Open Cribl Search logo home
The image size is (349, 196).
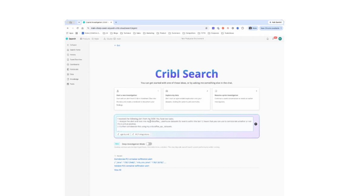point(71,39)
